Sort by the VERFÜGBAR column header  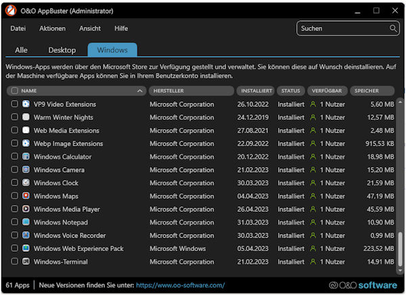click(x=327, y=91)
